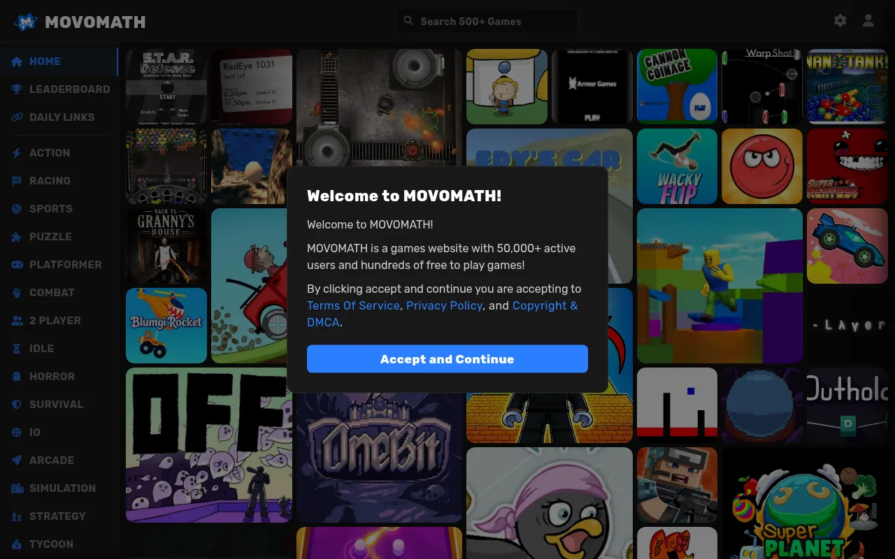This screenshot has width=895, height=559.
Task: Open the Terms Of Service link
Action: 353,305
